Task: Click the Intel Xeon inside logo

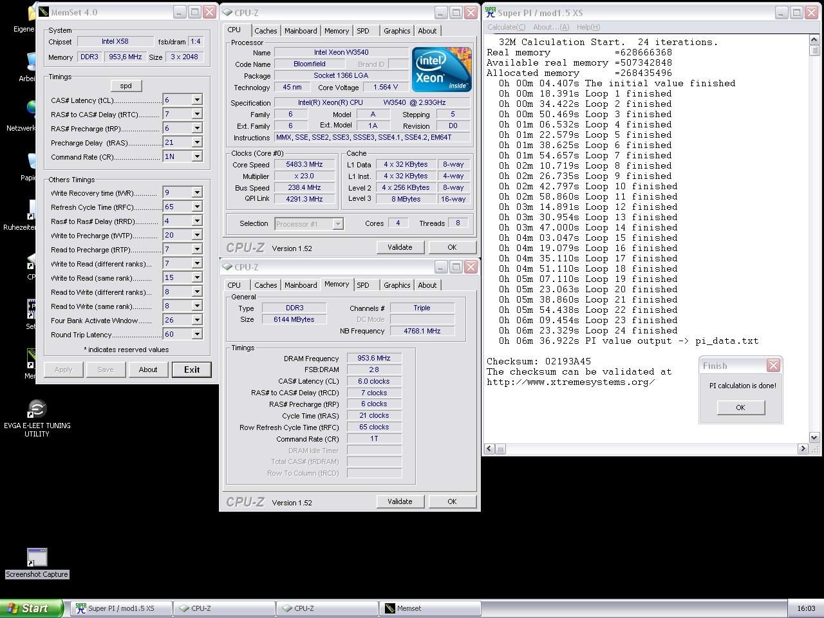Action: 442,69
